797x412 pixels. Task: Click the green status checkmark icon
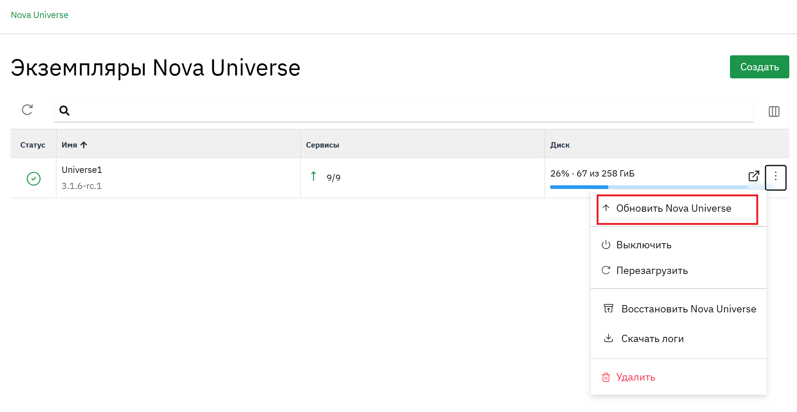point(34,179)
